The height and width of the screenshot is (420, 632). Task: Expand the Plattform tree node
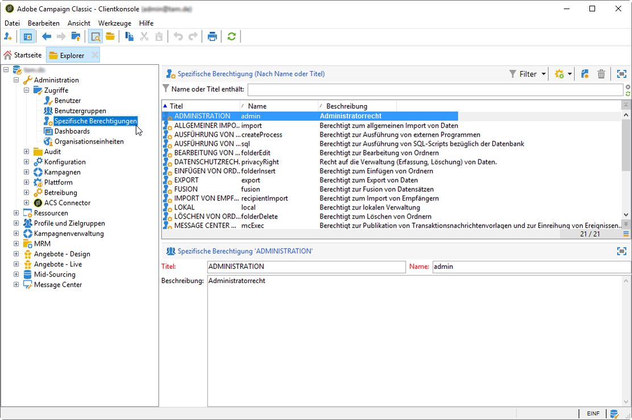26,182
